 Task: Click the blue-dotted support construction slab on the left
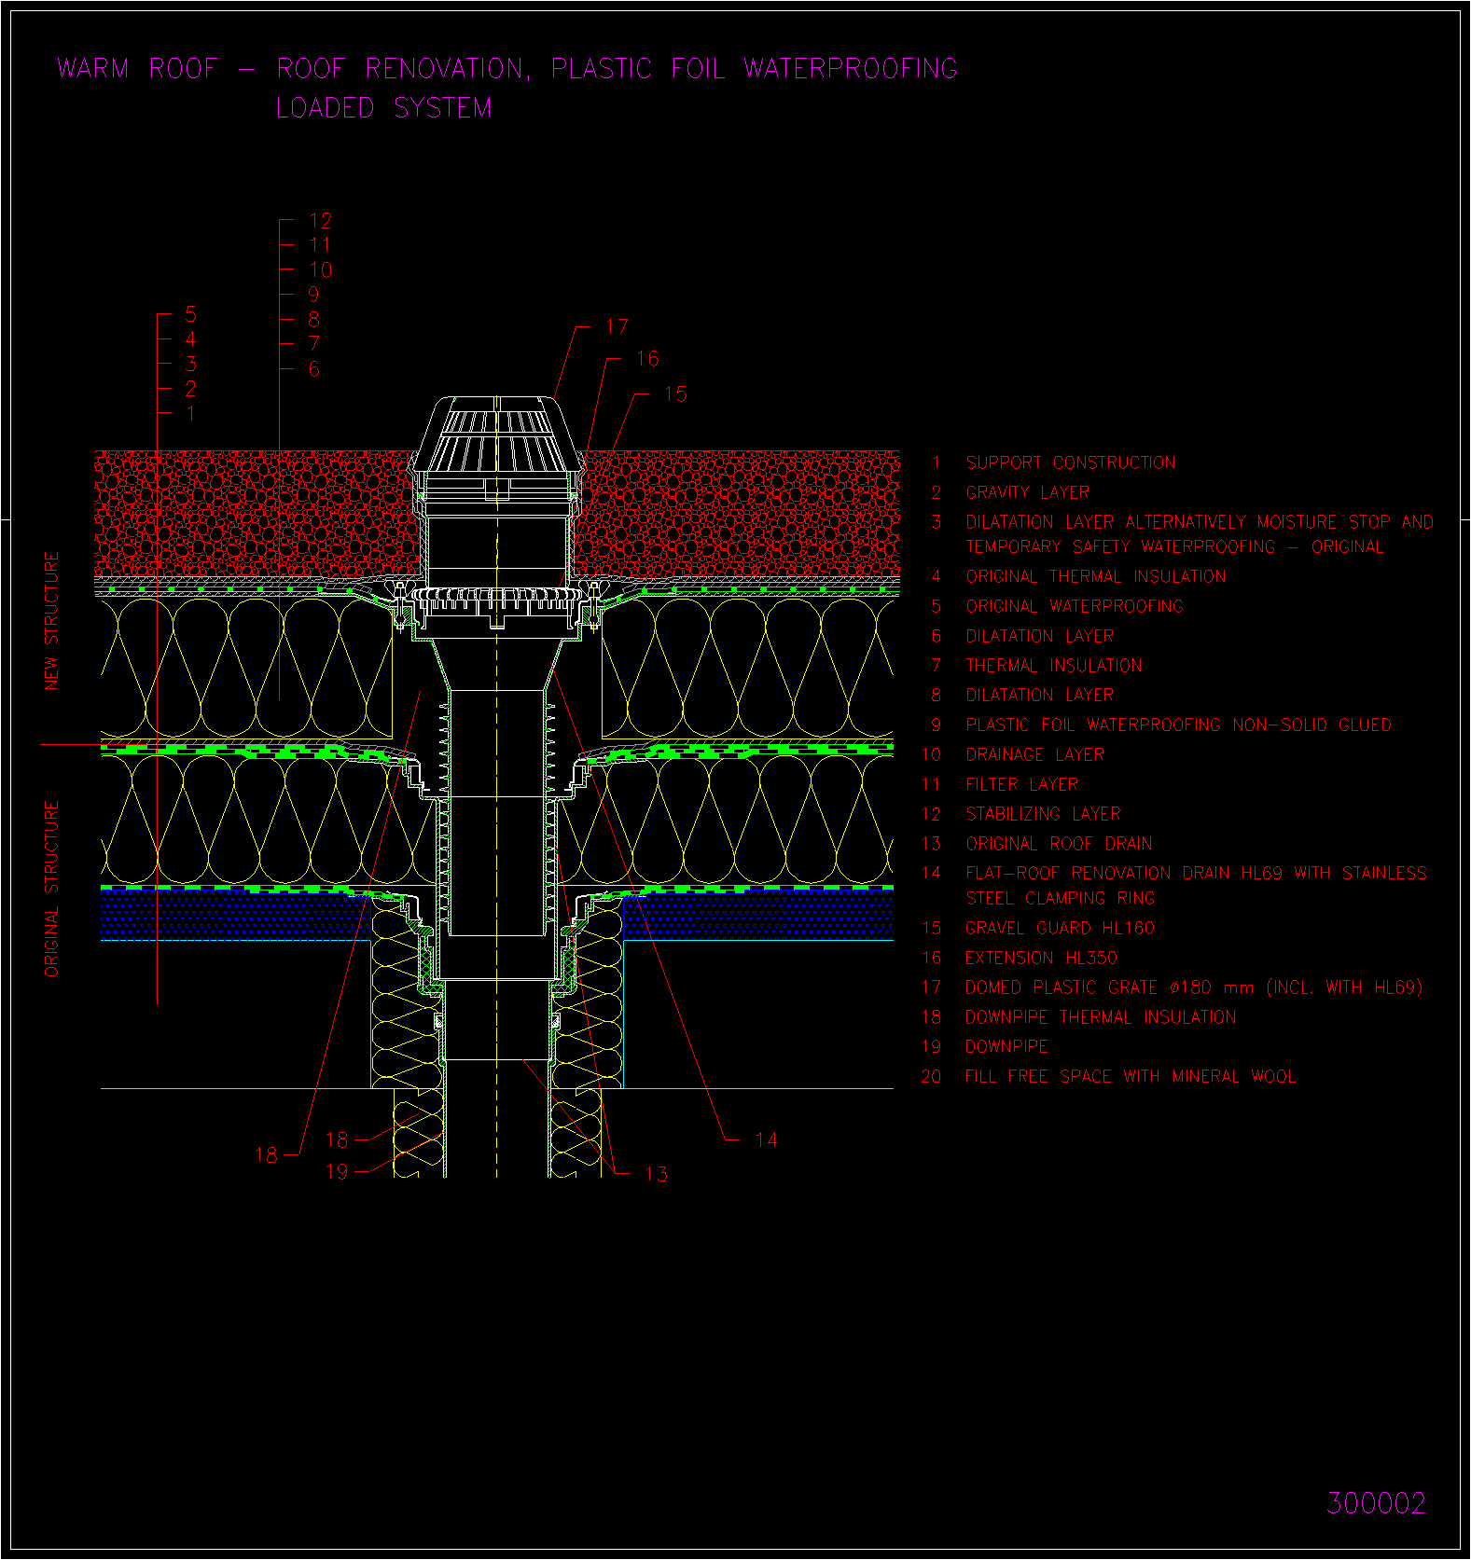point(236,914)
